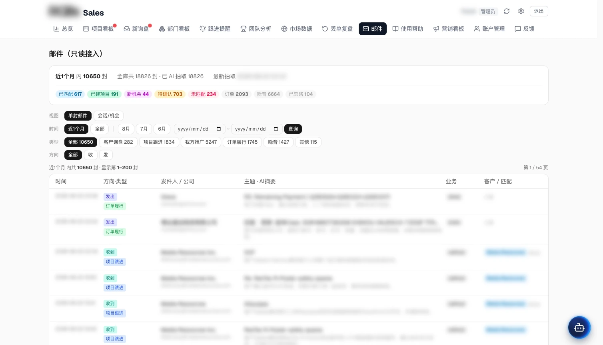Filter type by 客户询盘 282
This screenshot has width=603, height=345.
tap(118, 142)
